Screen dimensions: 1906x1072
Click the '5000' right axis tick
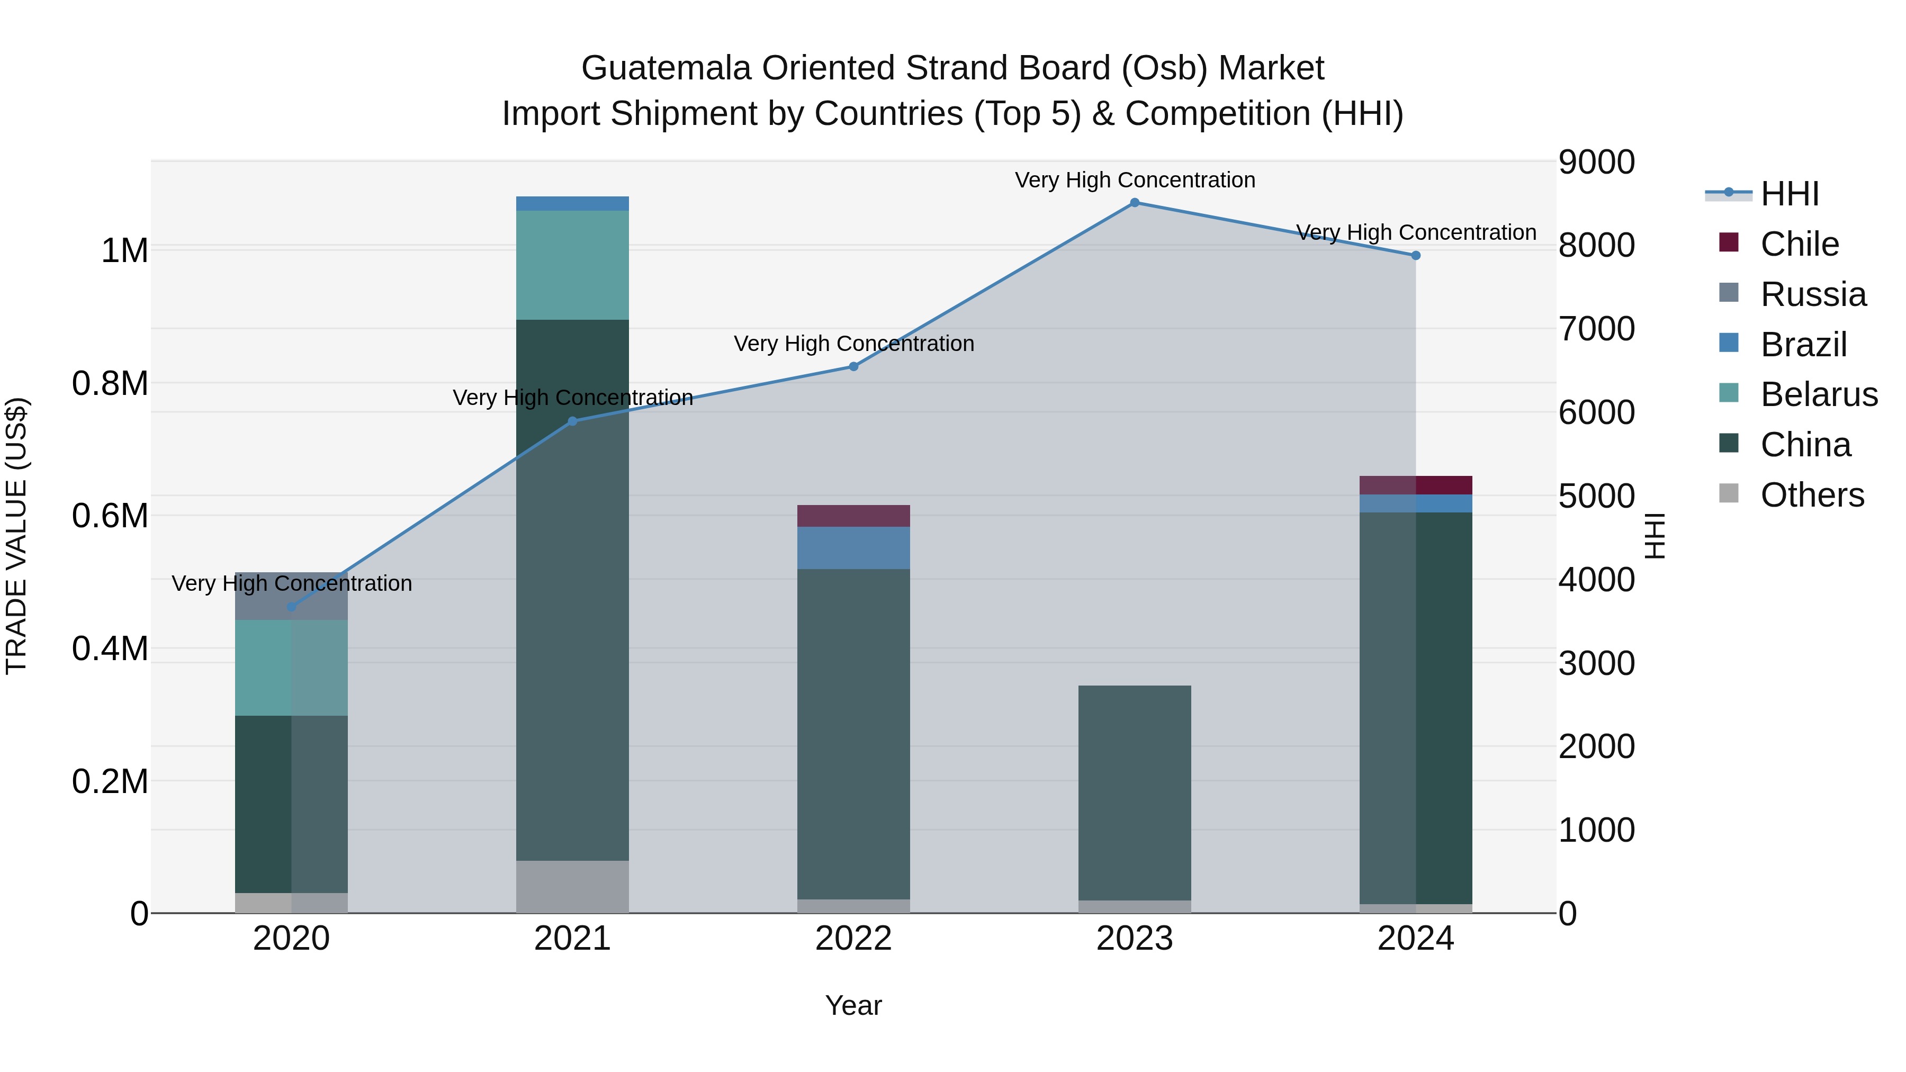1597,496
